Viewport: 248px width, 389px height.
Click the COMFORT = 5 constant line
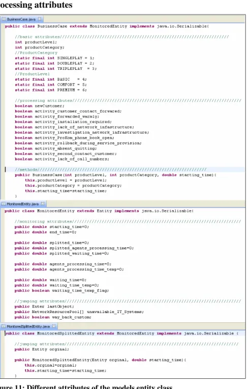[x=51, y=85]
